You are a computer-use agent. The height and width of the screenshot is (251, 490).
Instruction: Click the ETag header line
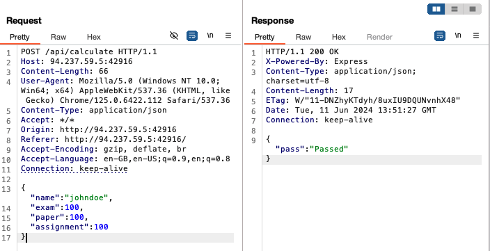[363, 100]
